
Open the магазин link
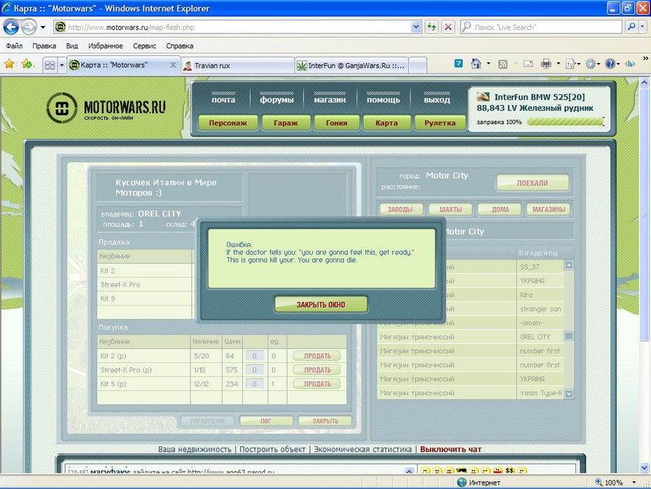[330, 99]
